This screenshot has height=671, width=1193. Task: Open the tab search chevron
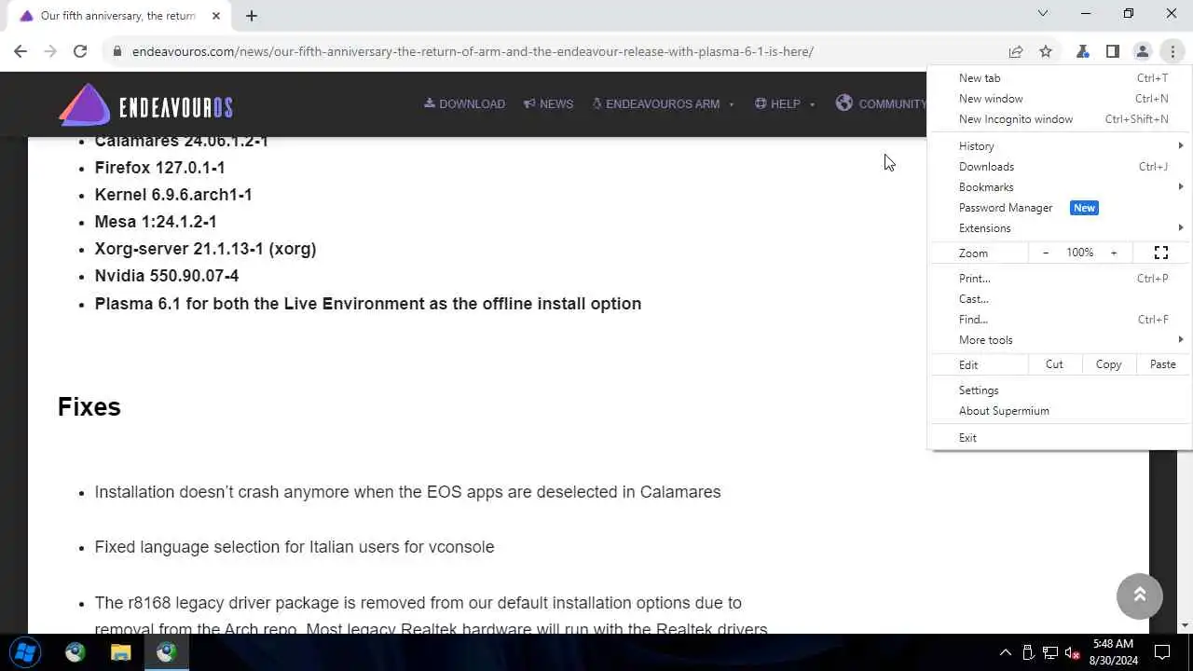[1043, 13]
